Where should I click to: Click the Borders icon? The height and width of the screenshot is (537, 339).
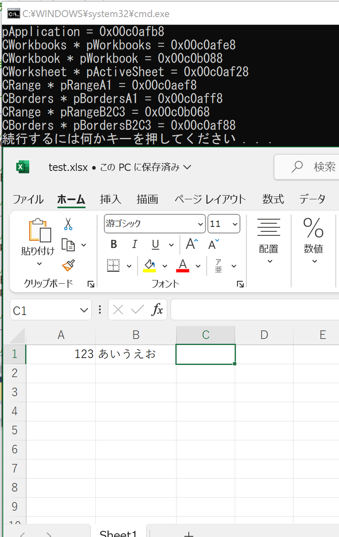tap(114, 266)
